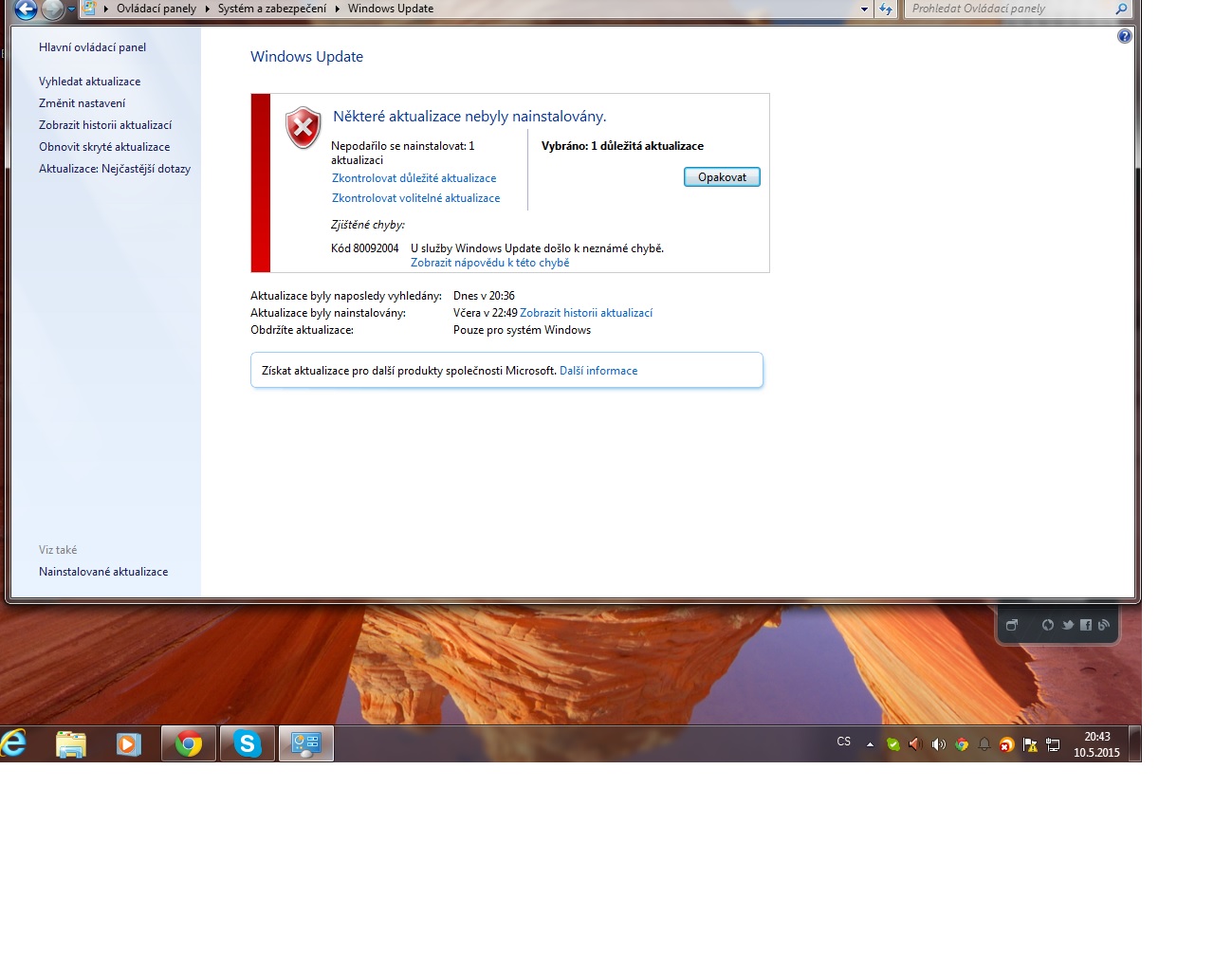Switch to Google Chrome on taskbar
Screen dimensions: 1214x971
(189, 744)
